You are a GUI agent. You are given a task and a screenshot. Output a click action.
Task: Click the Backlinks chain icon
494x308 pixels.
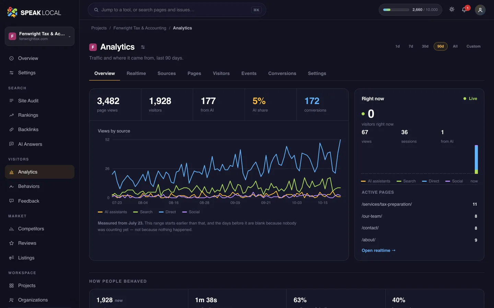pos(11,130)
